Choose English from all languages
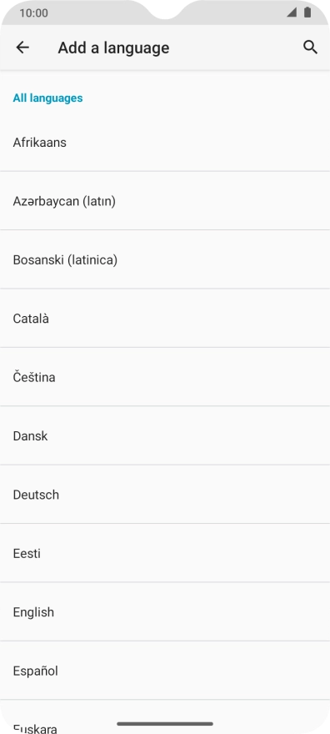Viewport: 330px width, 734px height. pyautogui.click(x=165, y=612)
